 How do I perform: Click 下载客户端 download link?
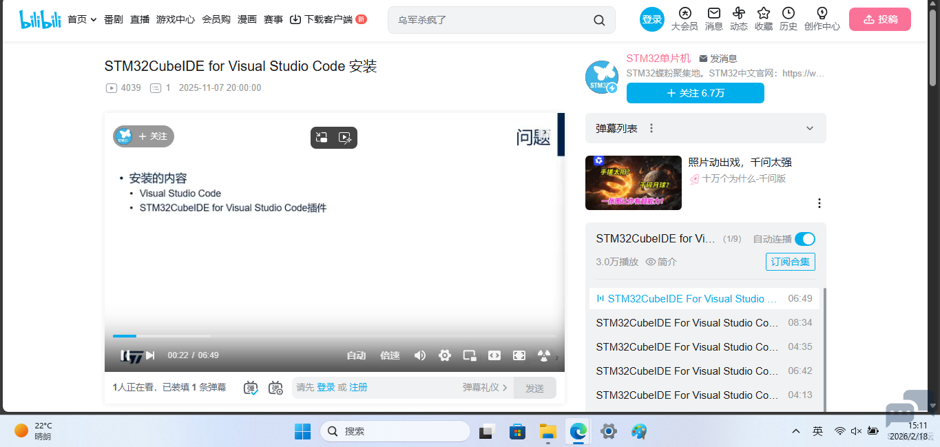328,19
